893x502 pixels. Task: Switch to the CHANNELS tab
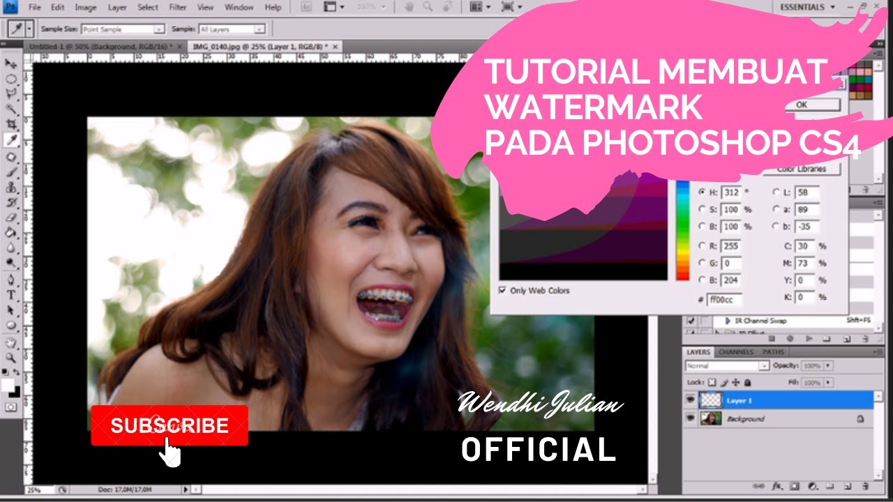(735, 352)
